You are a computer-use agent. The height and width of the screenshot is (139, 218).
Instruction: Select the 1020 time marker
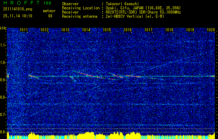211,30
